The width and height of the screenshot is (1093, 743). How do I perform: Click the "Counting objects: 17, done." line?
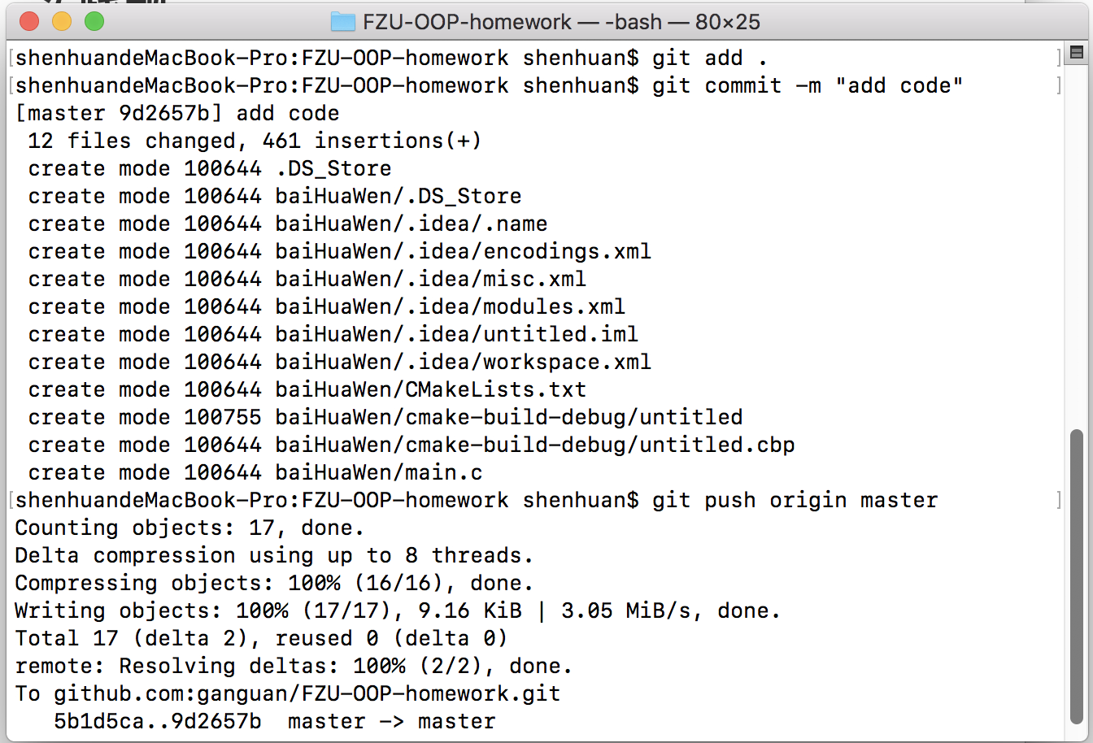[189, 528]
